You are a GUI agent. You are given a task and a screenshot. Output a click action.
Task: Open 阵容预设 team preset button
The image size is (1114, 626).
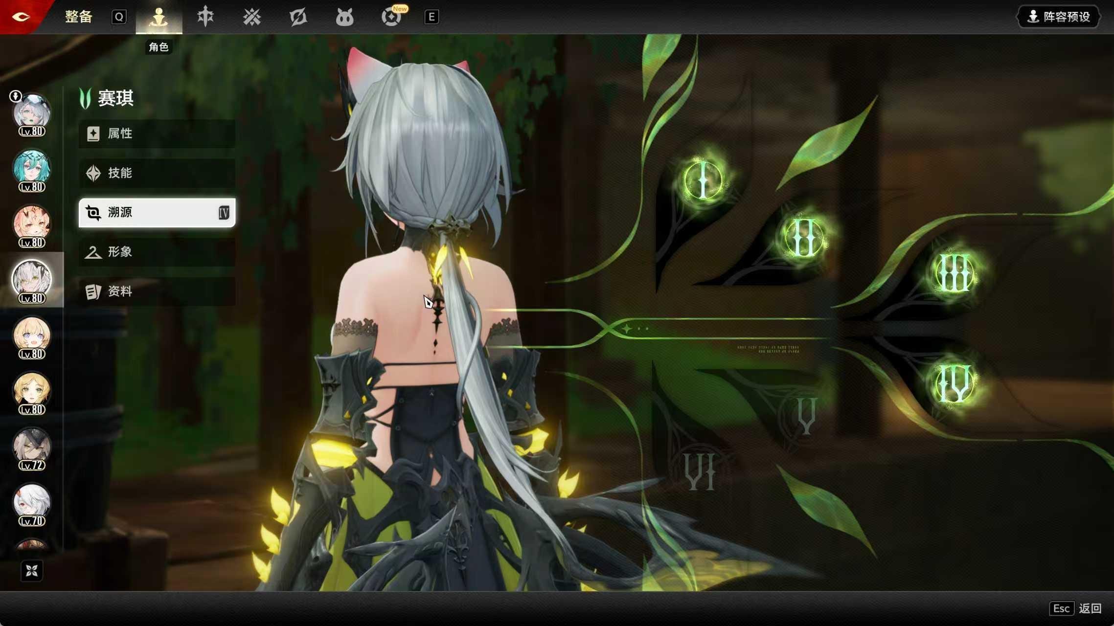click(x=1059, y=17)
